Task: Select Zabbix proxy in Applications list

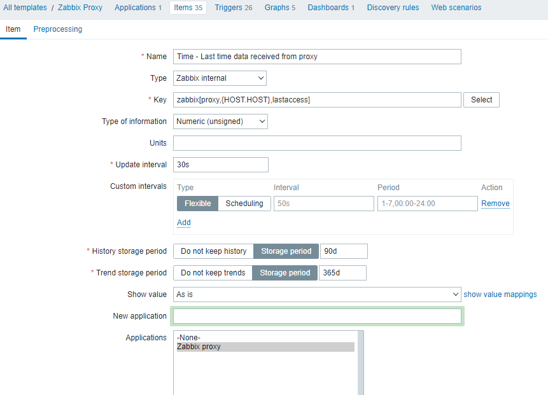Action: point(265,347)
